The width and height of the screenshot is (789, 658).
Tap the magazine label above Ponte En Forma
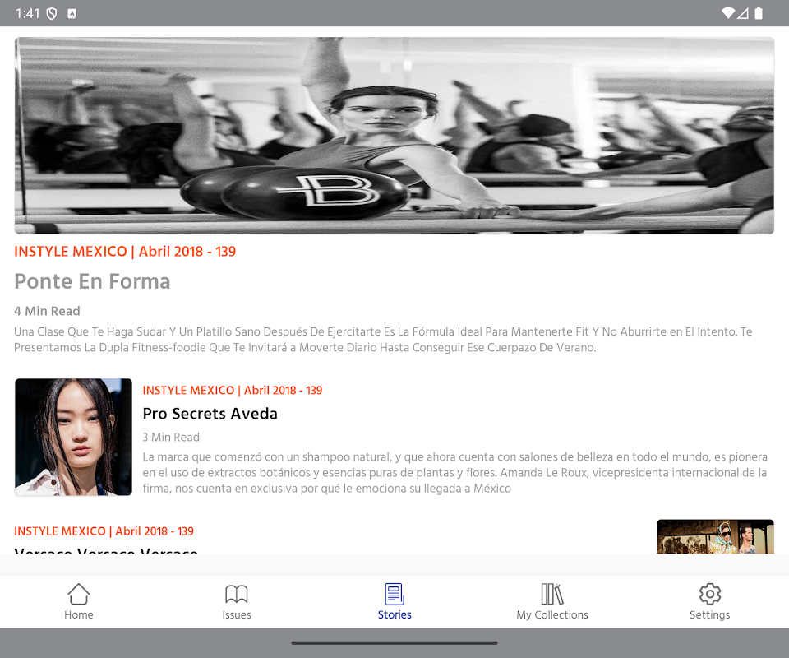click(125, 251)
